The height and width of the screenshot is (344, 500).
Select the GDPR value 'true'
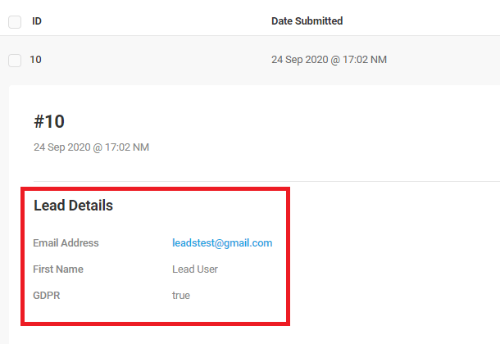[x=181, y=295]
